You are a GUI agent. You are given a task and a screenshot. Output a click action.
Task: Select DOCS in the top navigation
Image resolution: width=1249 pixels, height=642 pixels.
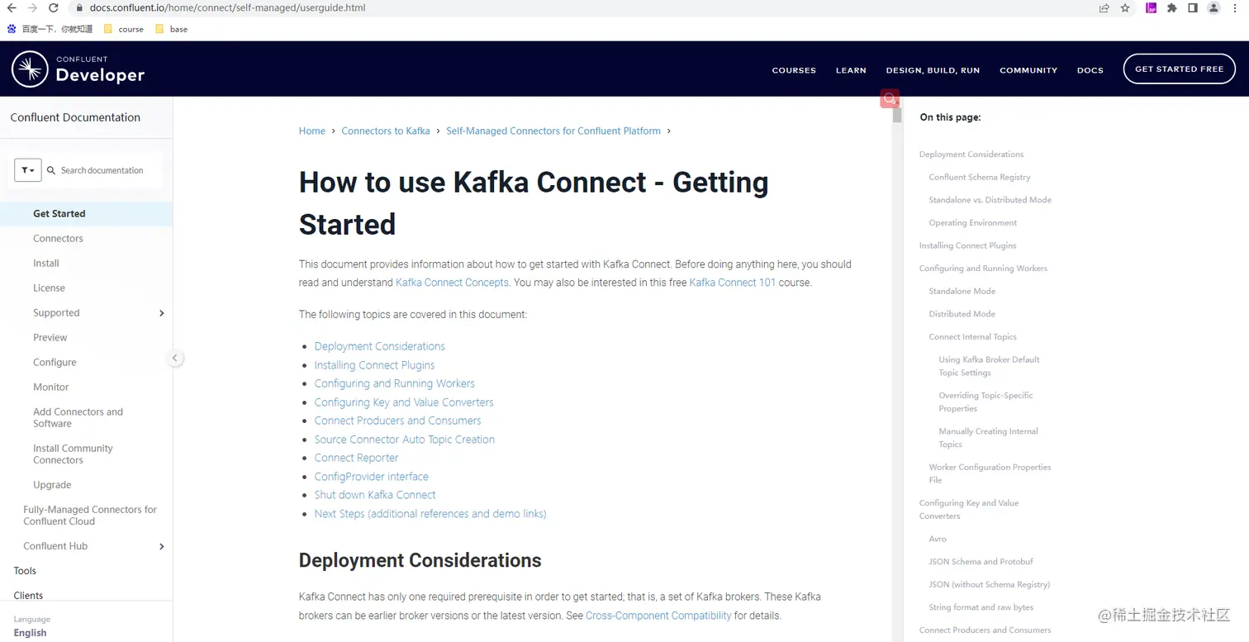tap(1090, 70)
